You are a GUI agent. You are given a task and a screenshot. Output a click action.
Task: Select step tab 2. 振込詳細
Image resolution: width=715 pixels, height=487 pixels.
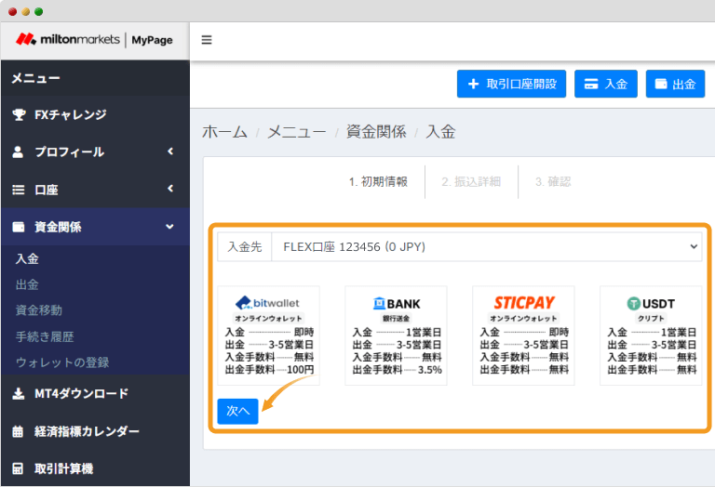(x=471, y=182)
